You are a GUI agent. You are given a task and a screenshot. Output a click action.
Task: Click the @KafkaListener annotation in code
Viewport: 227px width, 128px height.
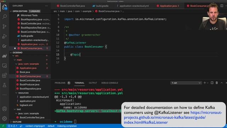pyautogui.click(x=75, y=43)
